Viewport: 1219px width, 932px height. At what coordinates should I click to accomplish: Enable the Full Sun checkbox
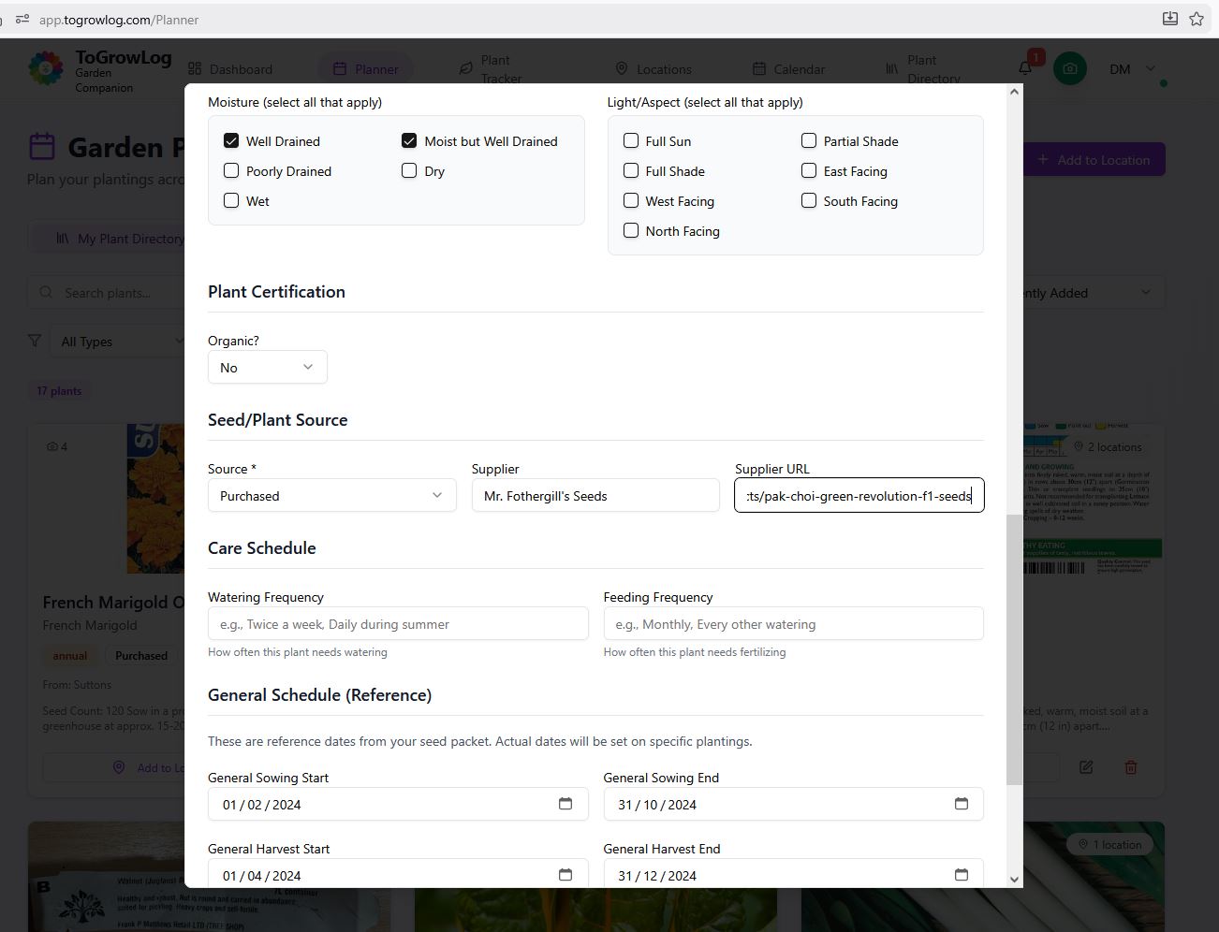(x=631, y=141)
